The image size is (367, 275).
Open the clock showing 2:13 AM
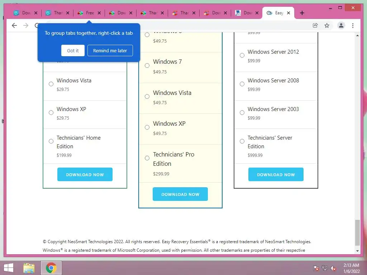(351, 268)
